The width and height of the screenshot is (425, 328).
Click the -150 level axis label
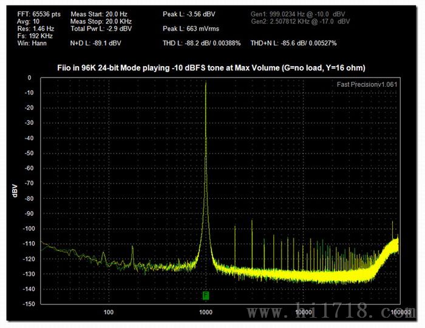click(x=29, y=304)
